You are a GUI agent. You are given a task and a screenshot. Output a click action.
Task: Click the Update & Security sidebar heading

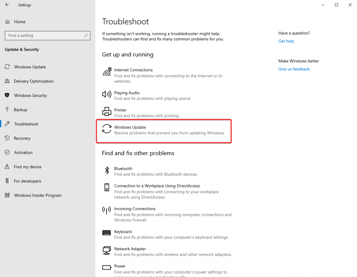[22, 49]
